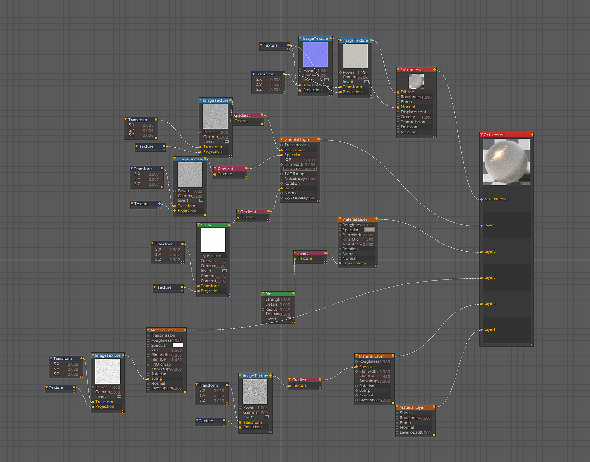This screenshot has height=462, width=590.
Task: Click the Layer3 input pin on OctLayered
Action: pyautogui.click(x=481, y=277)
